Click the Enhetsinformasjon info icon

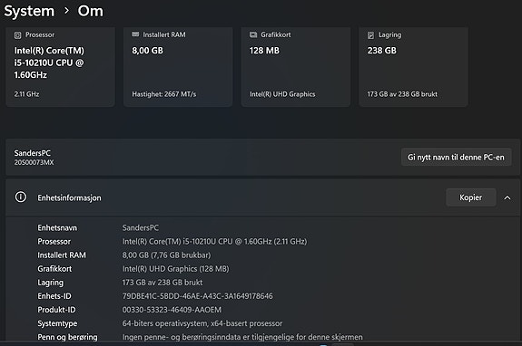[21, 197]
